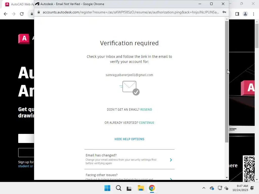Show hidden system tray icons

coord(204,188)
